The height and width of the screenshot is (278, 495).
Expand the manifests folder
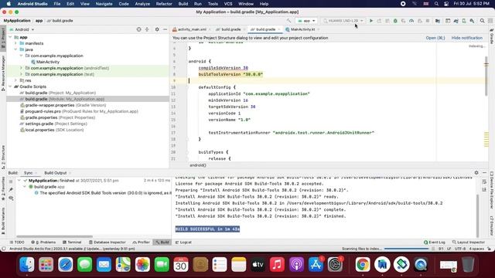click(x=15, y=43)
